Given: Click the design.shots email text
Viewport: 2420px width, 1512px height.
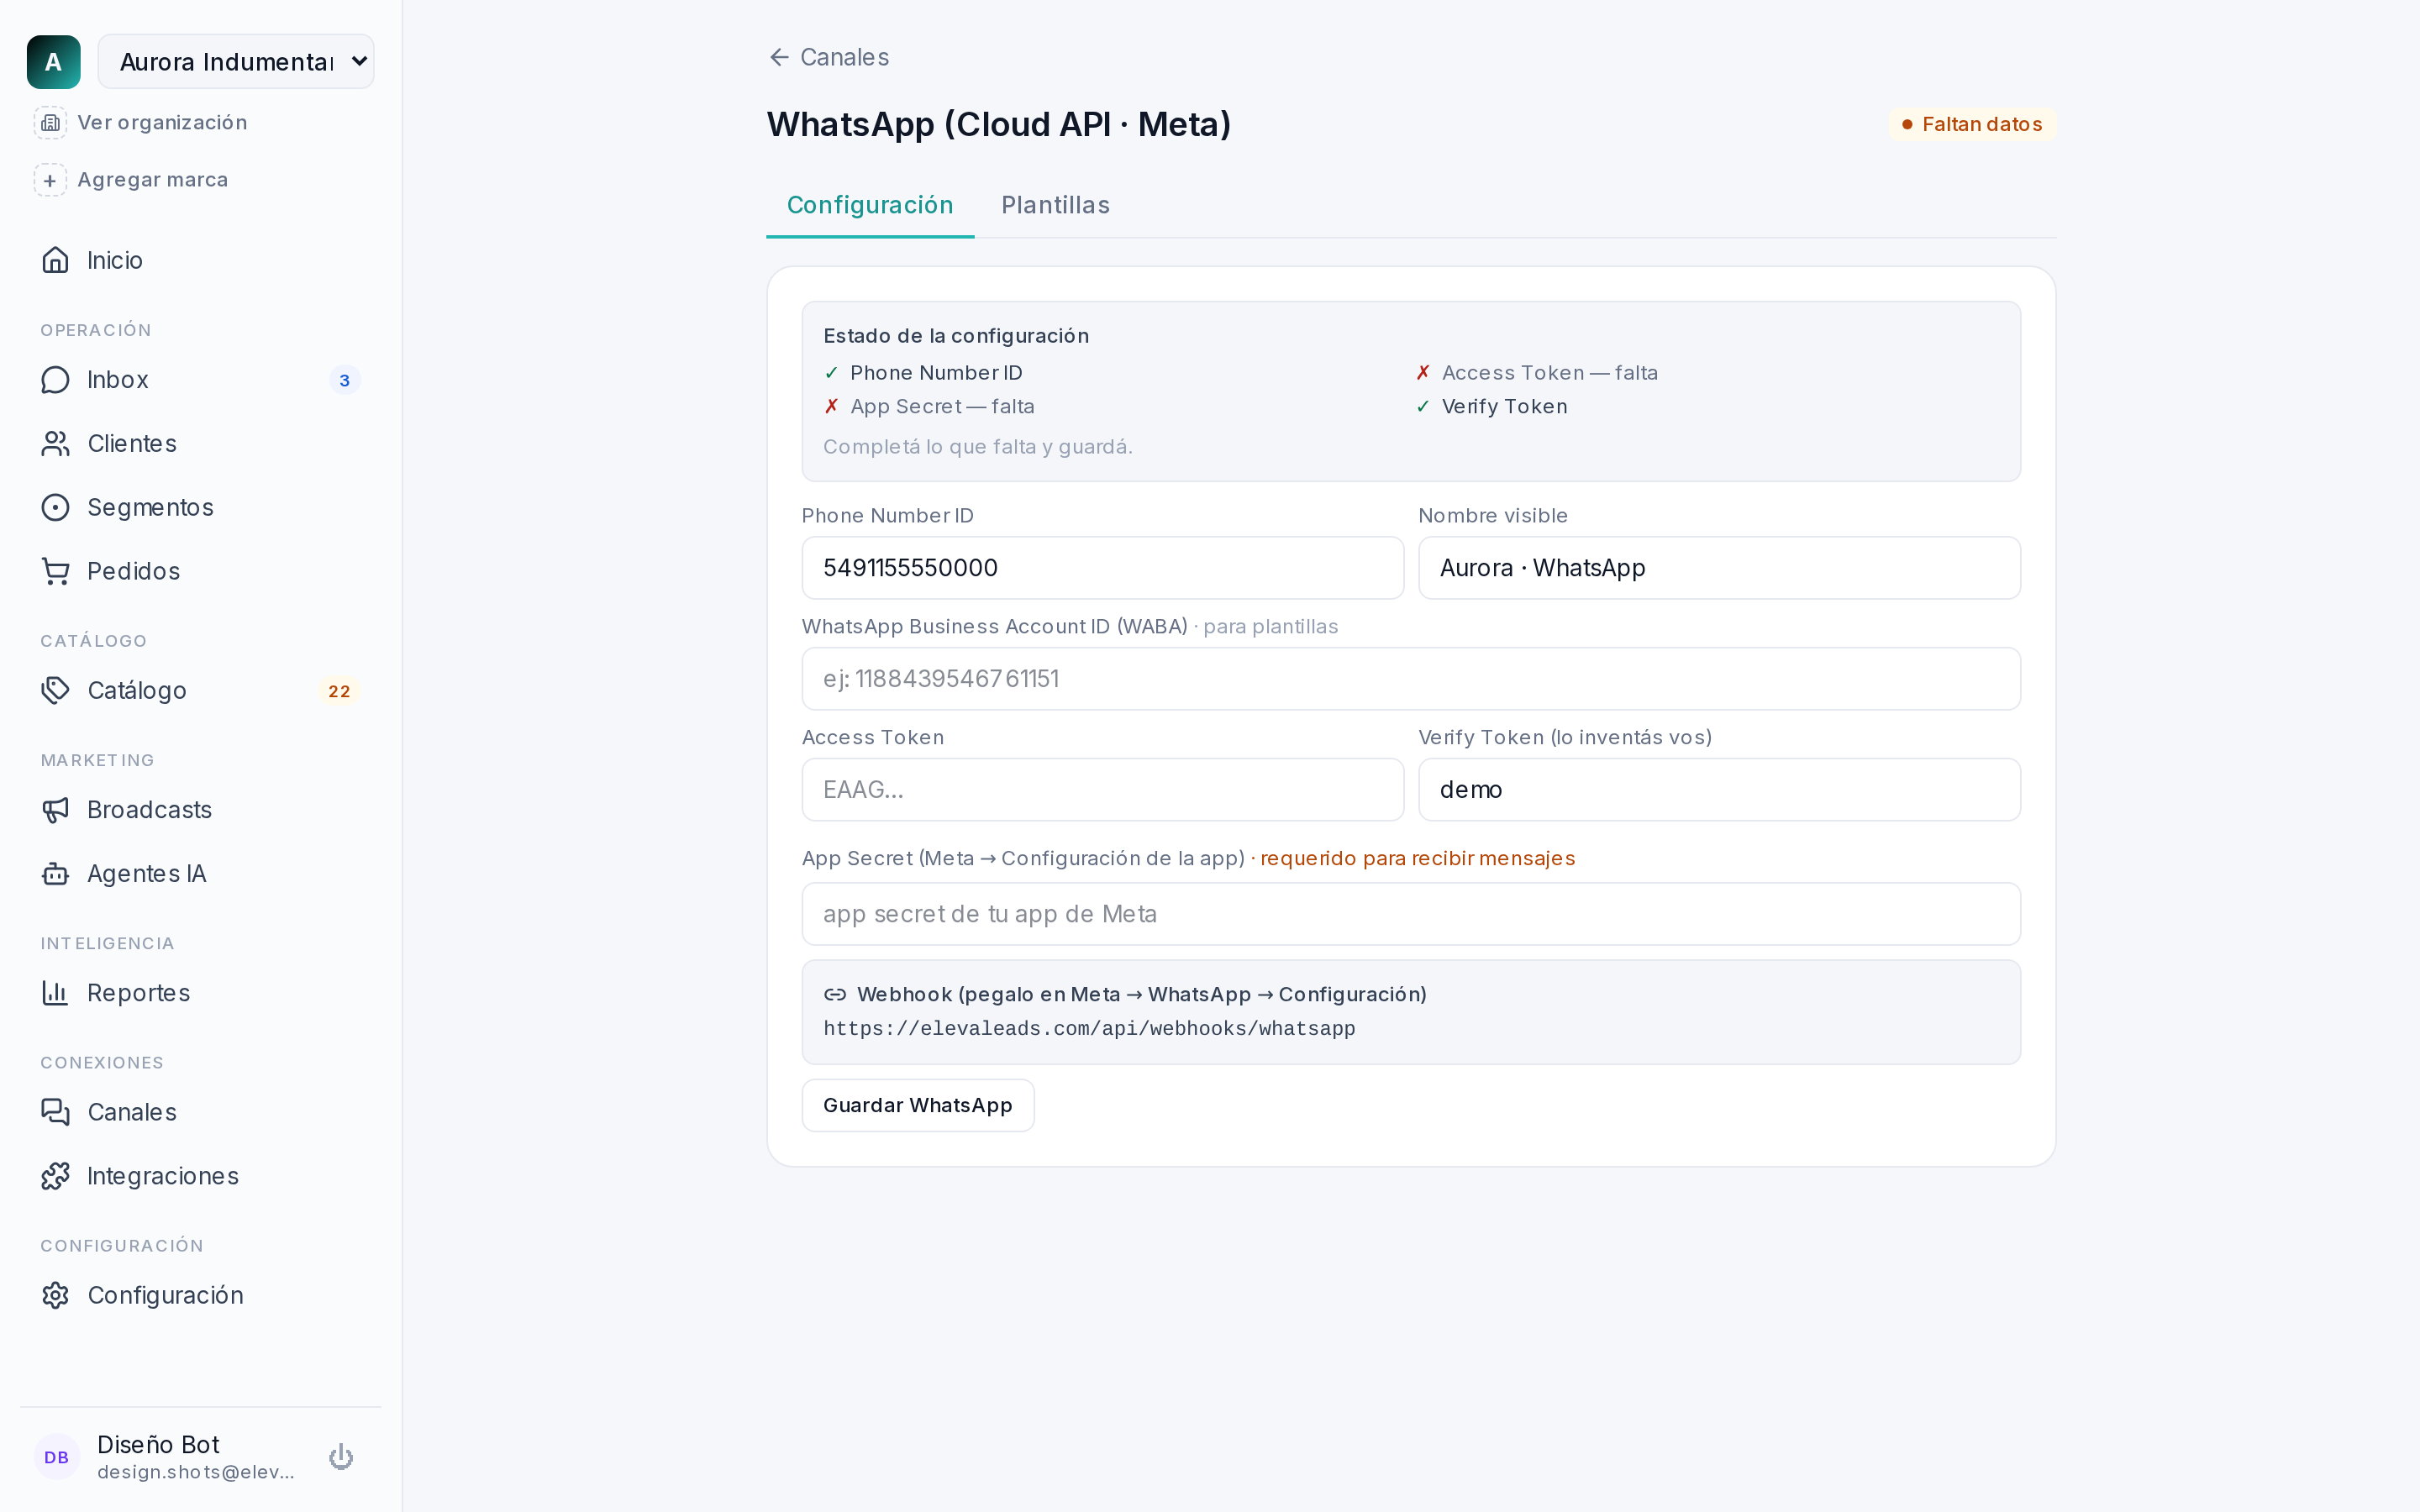Looking at the screenshot, I should 196,1472.
